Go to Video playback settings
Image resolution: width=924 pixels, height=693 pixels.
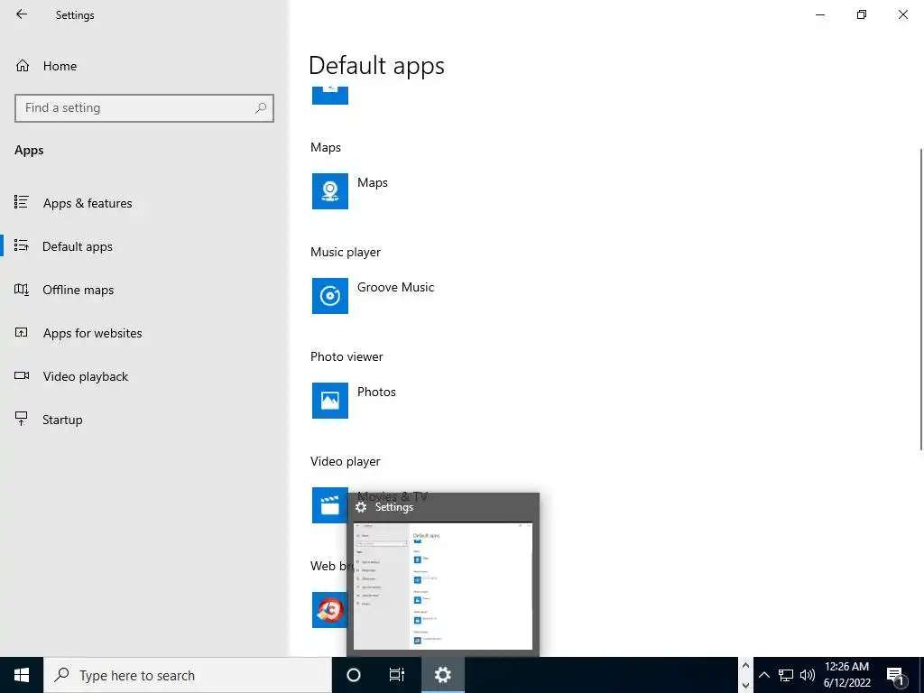pyautogui.click(x=85, y=376)
